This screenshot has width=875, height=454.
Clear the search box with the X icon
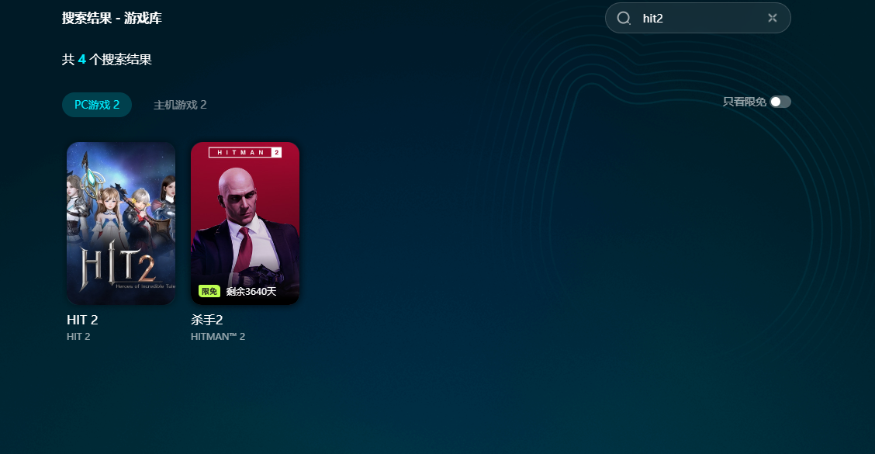[772, 18]
